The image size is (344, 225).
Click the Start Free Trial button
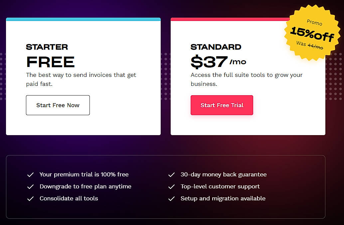(222, 105)
